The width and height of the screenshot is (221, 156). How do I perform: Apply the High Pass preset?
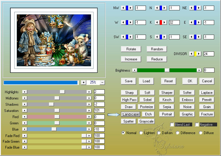(129, 99)
